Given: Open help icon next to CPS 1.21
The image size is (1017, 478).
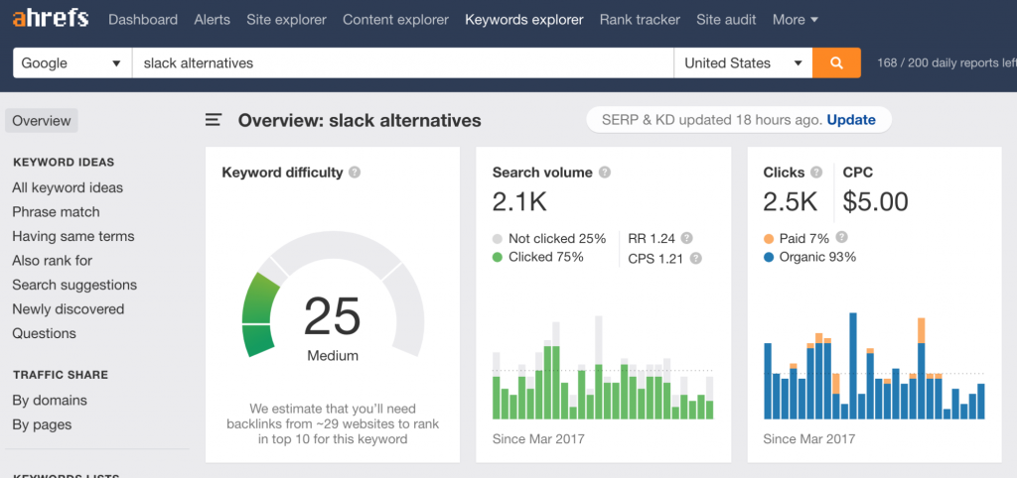Looking at the screenshot, I should (695, 259).
